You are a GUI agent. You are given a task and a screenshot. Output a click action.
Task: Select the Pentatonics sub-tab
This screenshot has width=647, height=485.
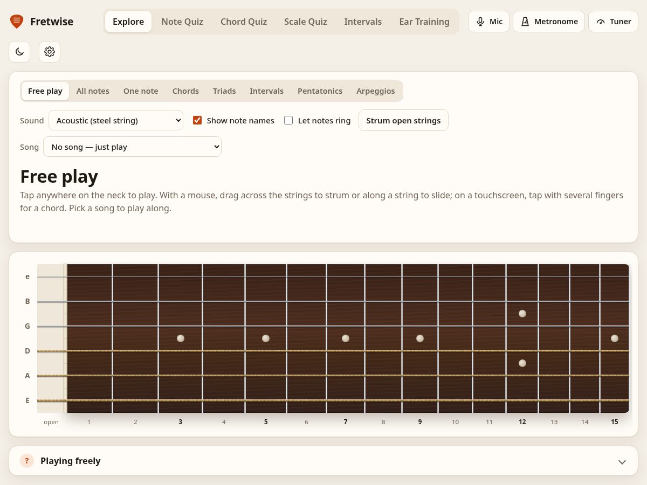tap(320, 91)
